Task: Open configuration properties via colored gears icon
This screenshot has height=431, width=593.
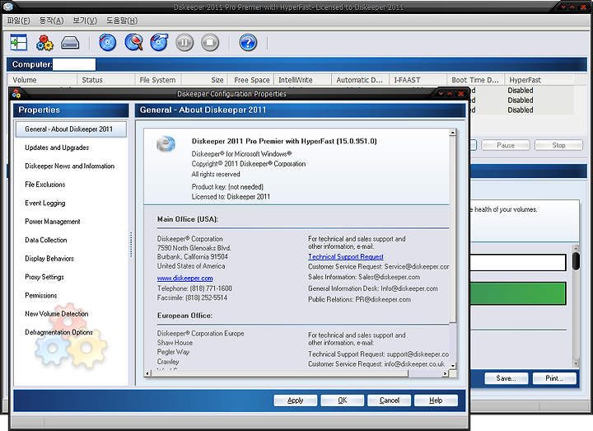Action: pos(44,42)
